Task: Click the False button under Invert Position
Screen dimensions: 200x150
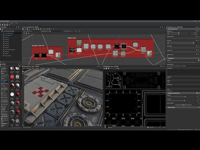Action: pos(183,105)
